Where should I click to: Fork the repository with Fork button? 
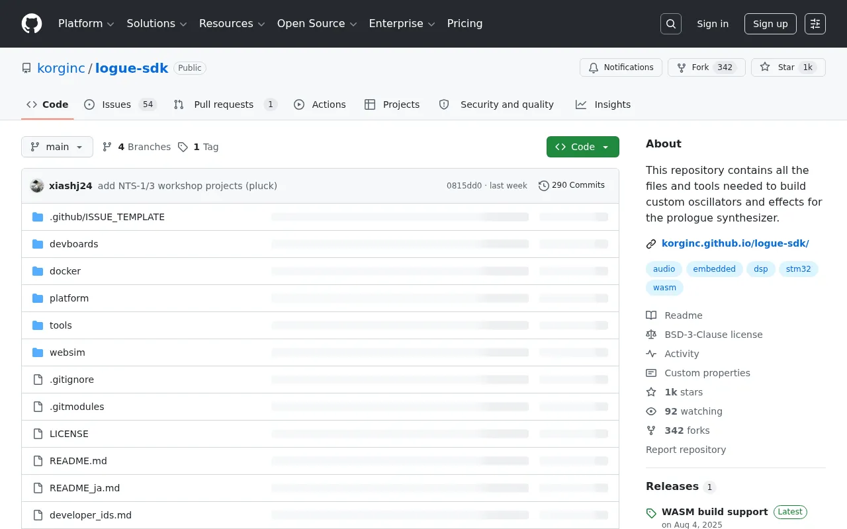pyautogui.click(x=707, y=67)
